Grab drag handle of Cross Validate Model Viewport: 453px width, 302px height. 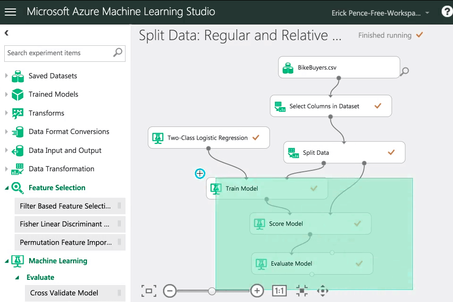pyautogui.click(x=119, y=293)
